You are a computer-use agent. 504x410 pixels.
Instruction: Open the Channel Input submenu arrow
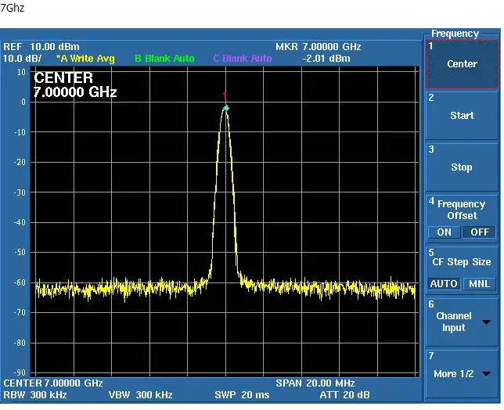[x=486, y=322]
